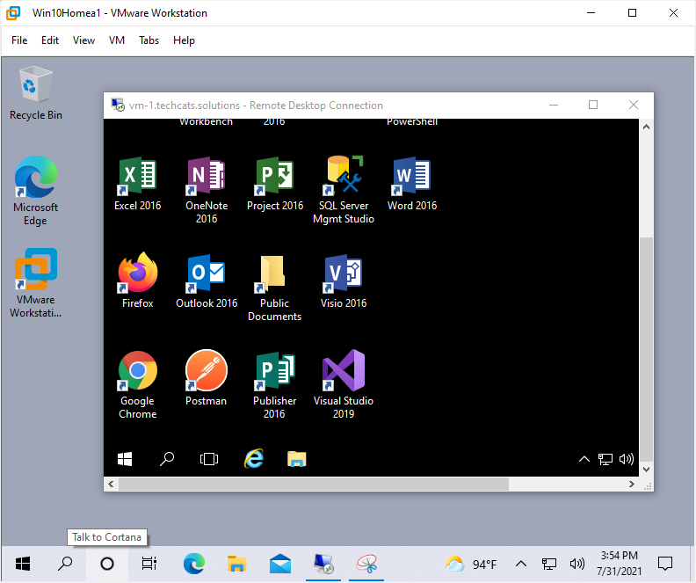The width and height of the screenshot is (696, 583).
Task: Click the remote desktop scroll up arrow
Action: [x=646, y=127]
